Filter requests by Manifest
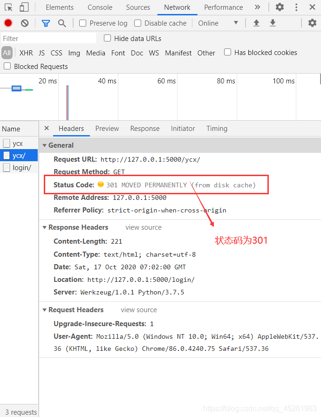Screen dimensions: 321x417 (178, 53)
